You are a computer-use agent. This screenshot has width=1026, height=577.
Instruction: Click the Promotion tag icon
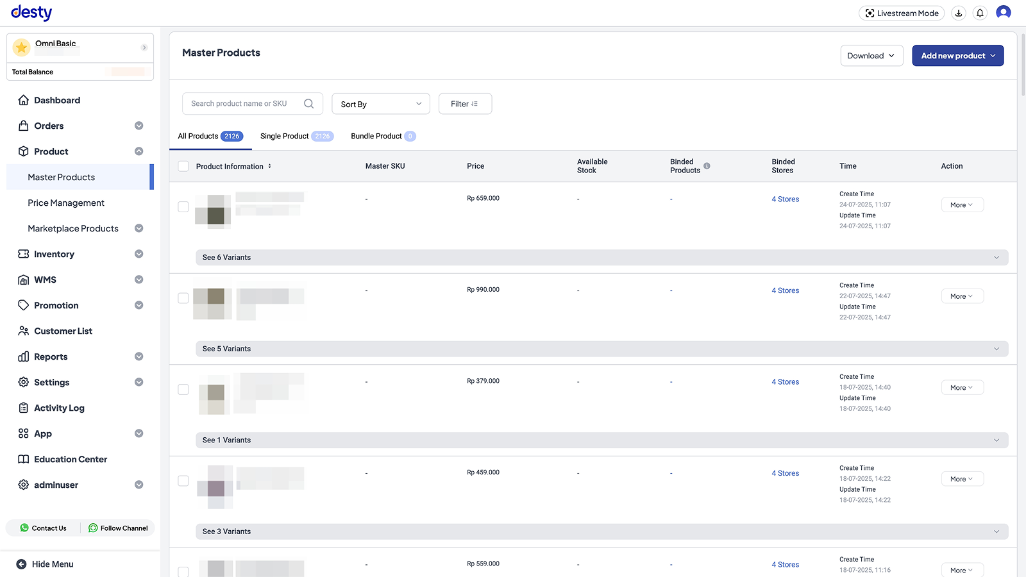coord(23,305)
